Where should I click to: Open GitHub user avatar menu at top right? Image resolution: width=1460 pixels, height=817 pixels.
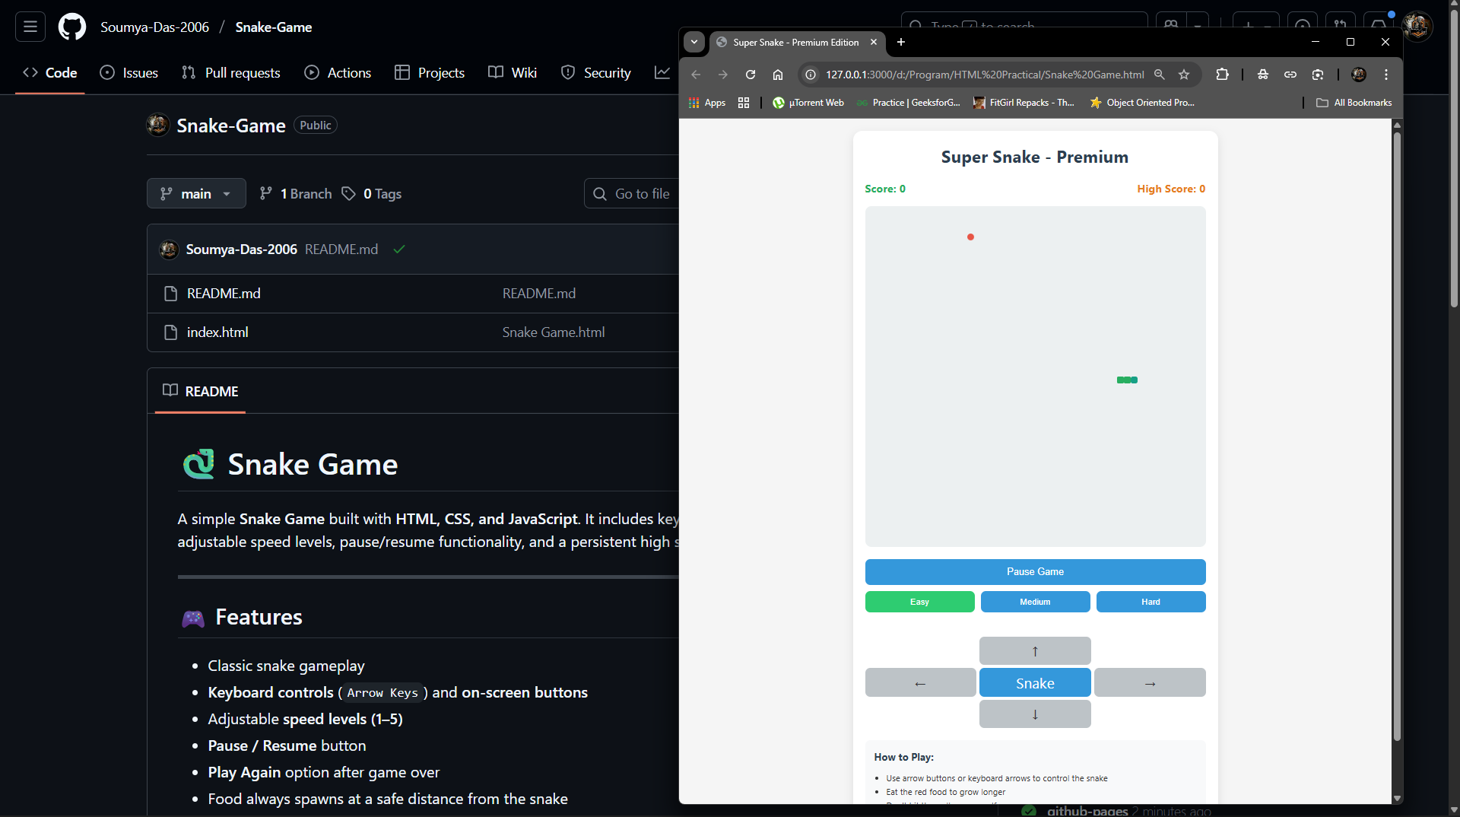(x=1417, y=26)
